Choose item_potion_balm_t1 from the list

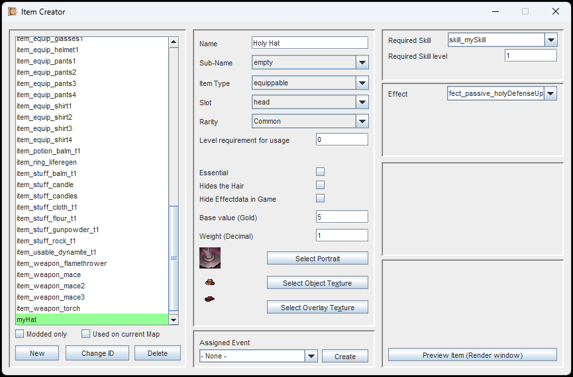coord(48,151)
